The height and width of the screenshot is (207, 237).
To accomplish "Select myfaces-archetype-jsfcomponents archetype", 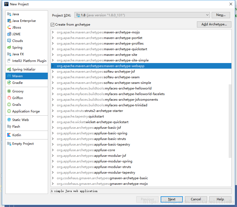I will click(141, 99).
